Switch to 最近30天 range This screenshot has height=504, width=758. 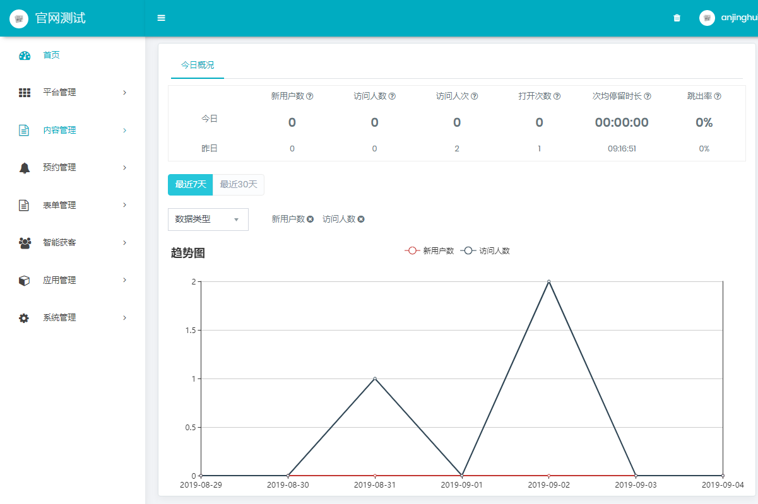tap(239, 185)
